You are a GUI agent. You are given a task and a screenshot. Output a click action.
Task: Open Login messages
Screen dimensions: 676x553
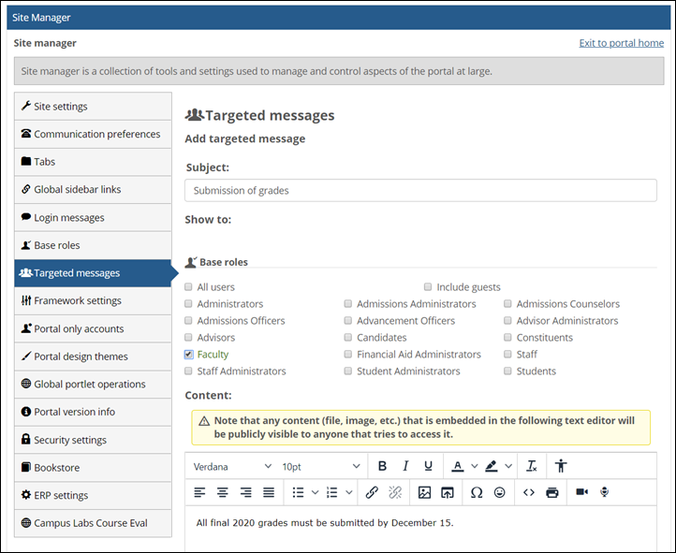pos(93,217)
